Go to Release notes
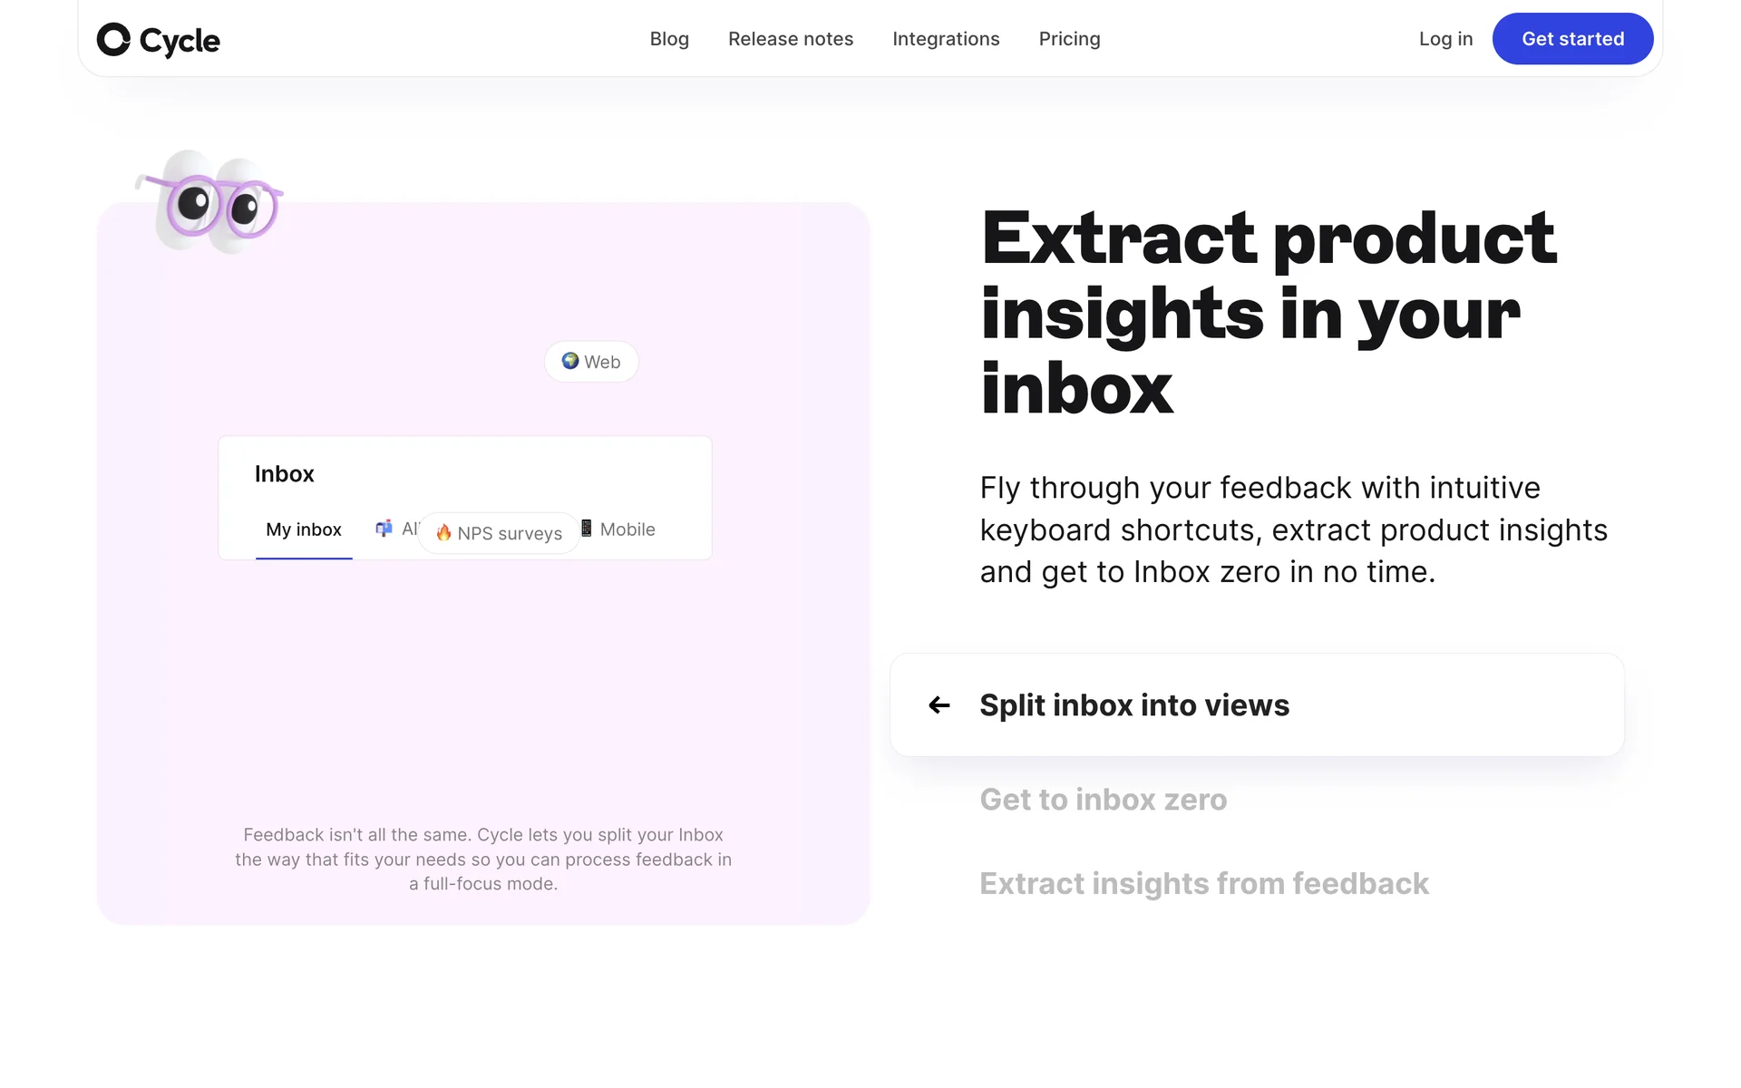The image size is (1741, 1088). click(791, 39)
